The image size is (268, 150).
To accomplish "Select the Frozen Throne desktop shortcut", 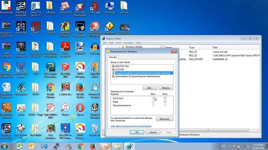I will [21, 49].
